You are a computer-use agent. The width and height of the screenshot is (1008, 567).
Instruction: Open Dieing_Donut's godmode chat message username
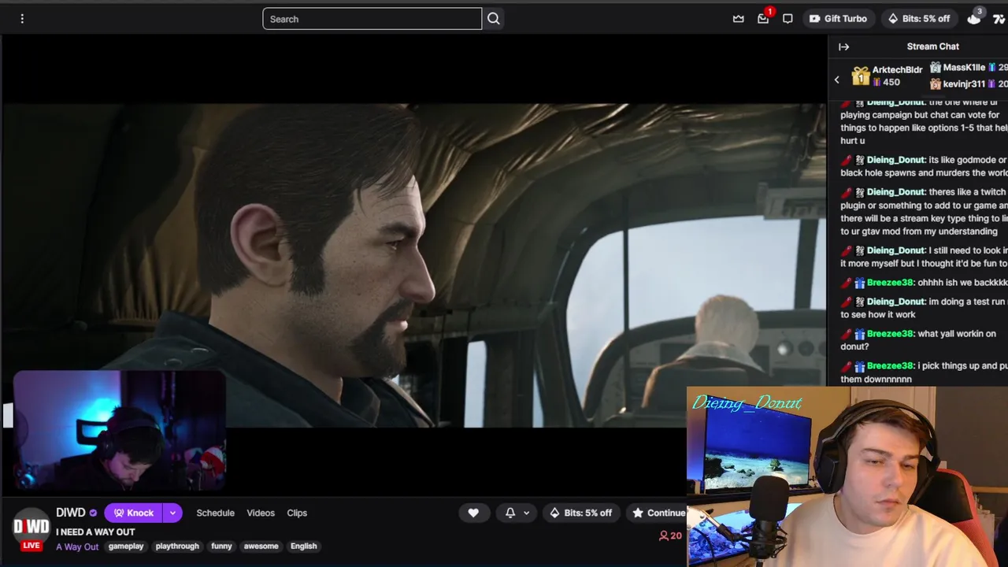pyautogui.click(x=896, y=160)
